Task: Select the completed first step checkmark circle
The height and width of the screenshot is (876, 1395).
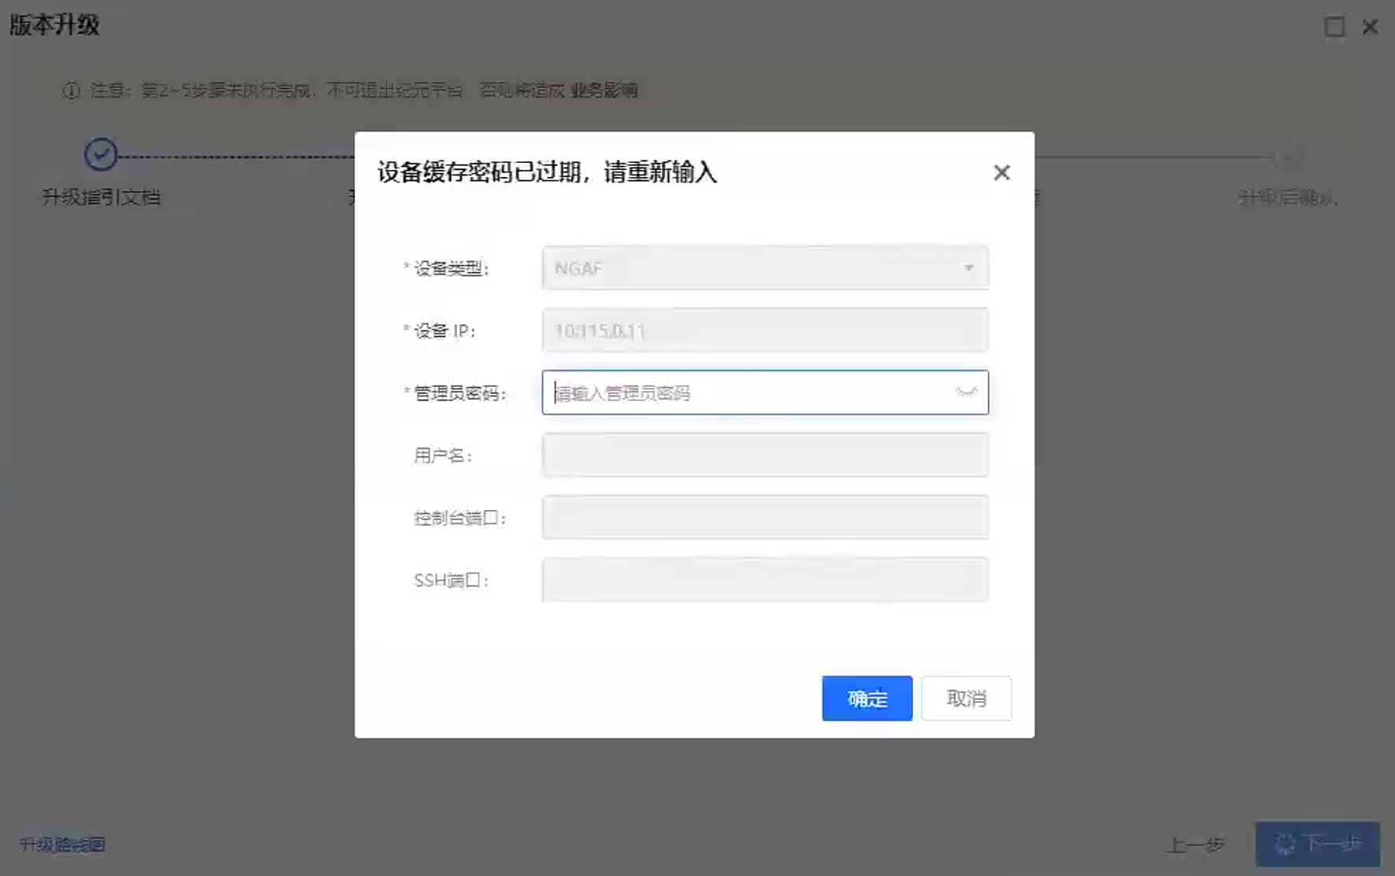Action: pos(101,155)
